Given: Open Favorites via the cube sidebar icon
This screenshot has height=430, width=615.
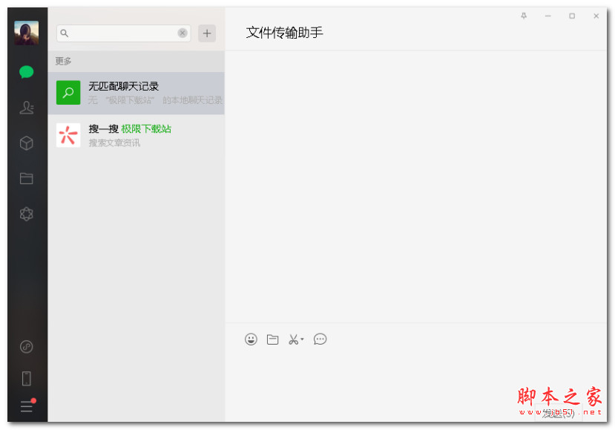Looking at the screenshot, I should (x=26, y=143).
